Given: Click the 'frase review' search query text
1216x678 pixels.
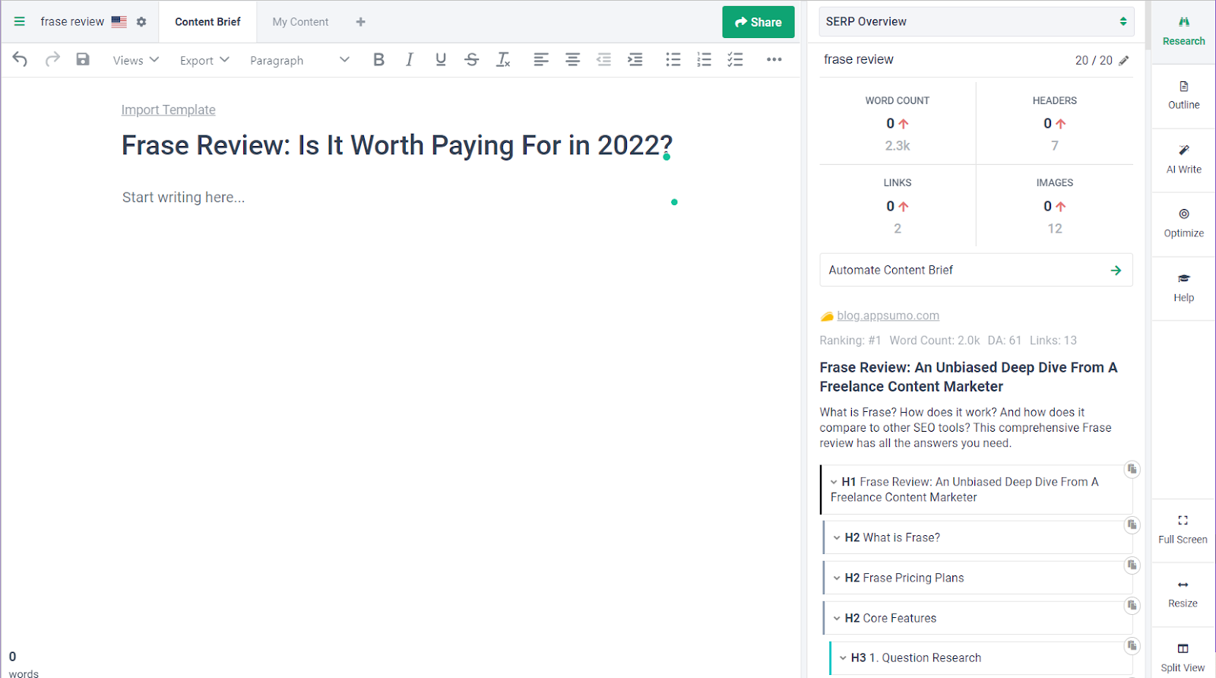Looking at the screenshot, I should pos(859,59).
